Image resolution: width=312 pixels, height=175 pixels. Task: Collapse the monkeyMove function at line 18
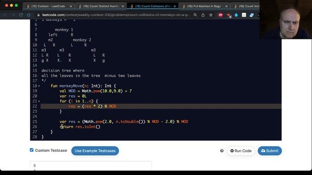click(x=39, y=86)
